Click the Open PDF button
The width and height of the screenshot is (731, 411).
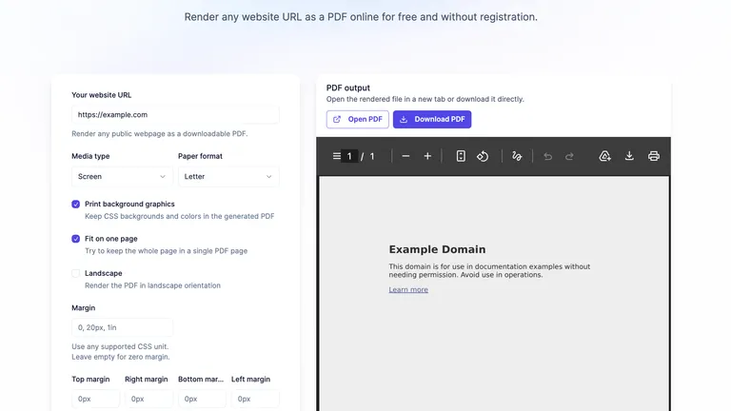click(358, 119)
